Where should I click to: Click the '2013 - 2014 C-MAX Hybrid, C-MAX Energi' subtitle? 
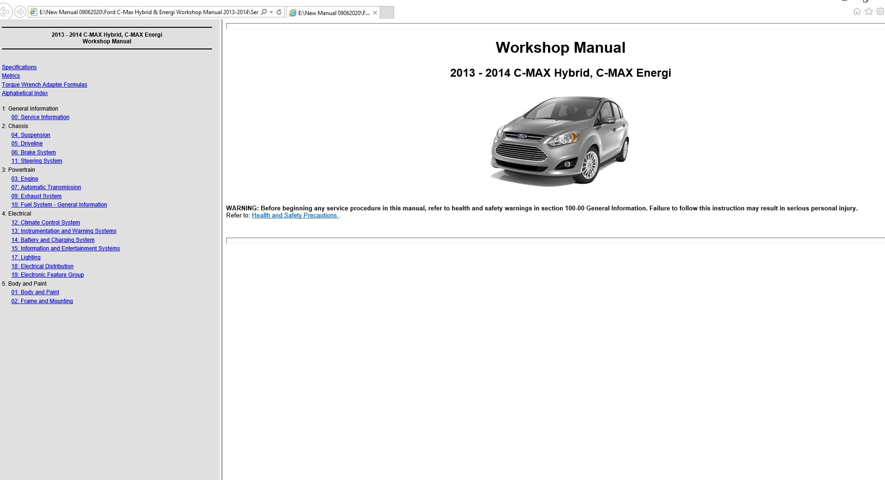pyautogui.click(x=560, y=73)
